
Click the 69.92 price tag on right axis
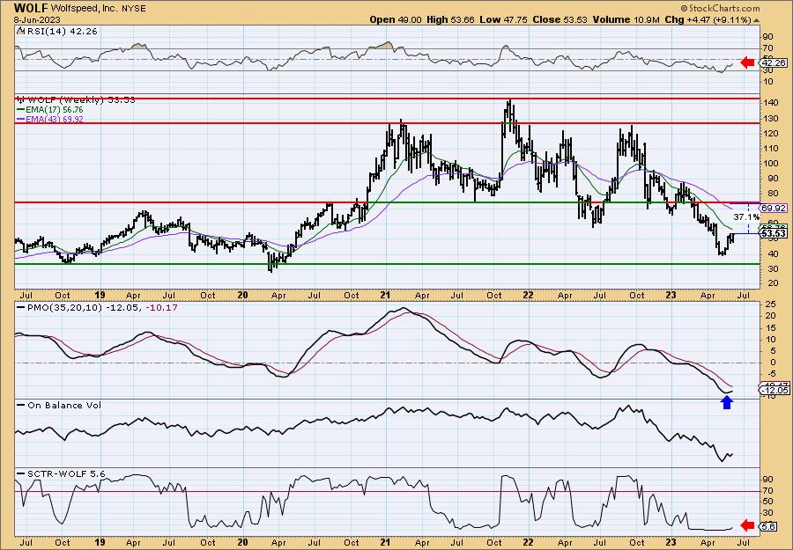click(x=774, y=208)
